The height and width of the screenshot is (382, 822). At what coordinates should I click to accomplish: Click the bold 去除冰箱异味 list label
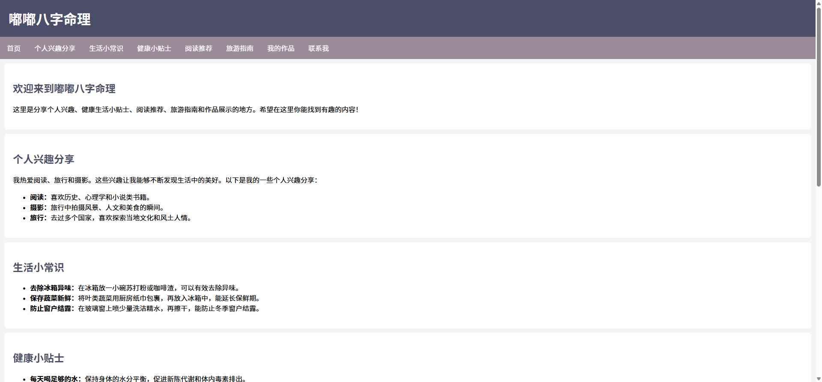51,288
